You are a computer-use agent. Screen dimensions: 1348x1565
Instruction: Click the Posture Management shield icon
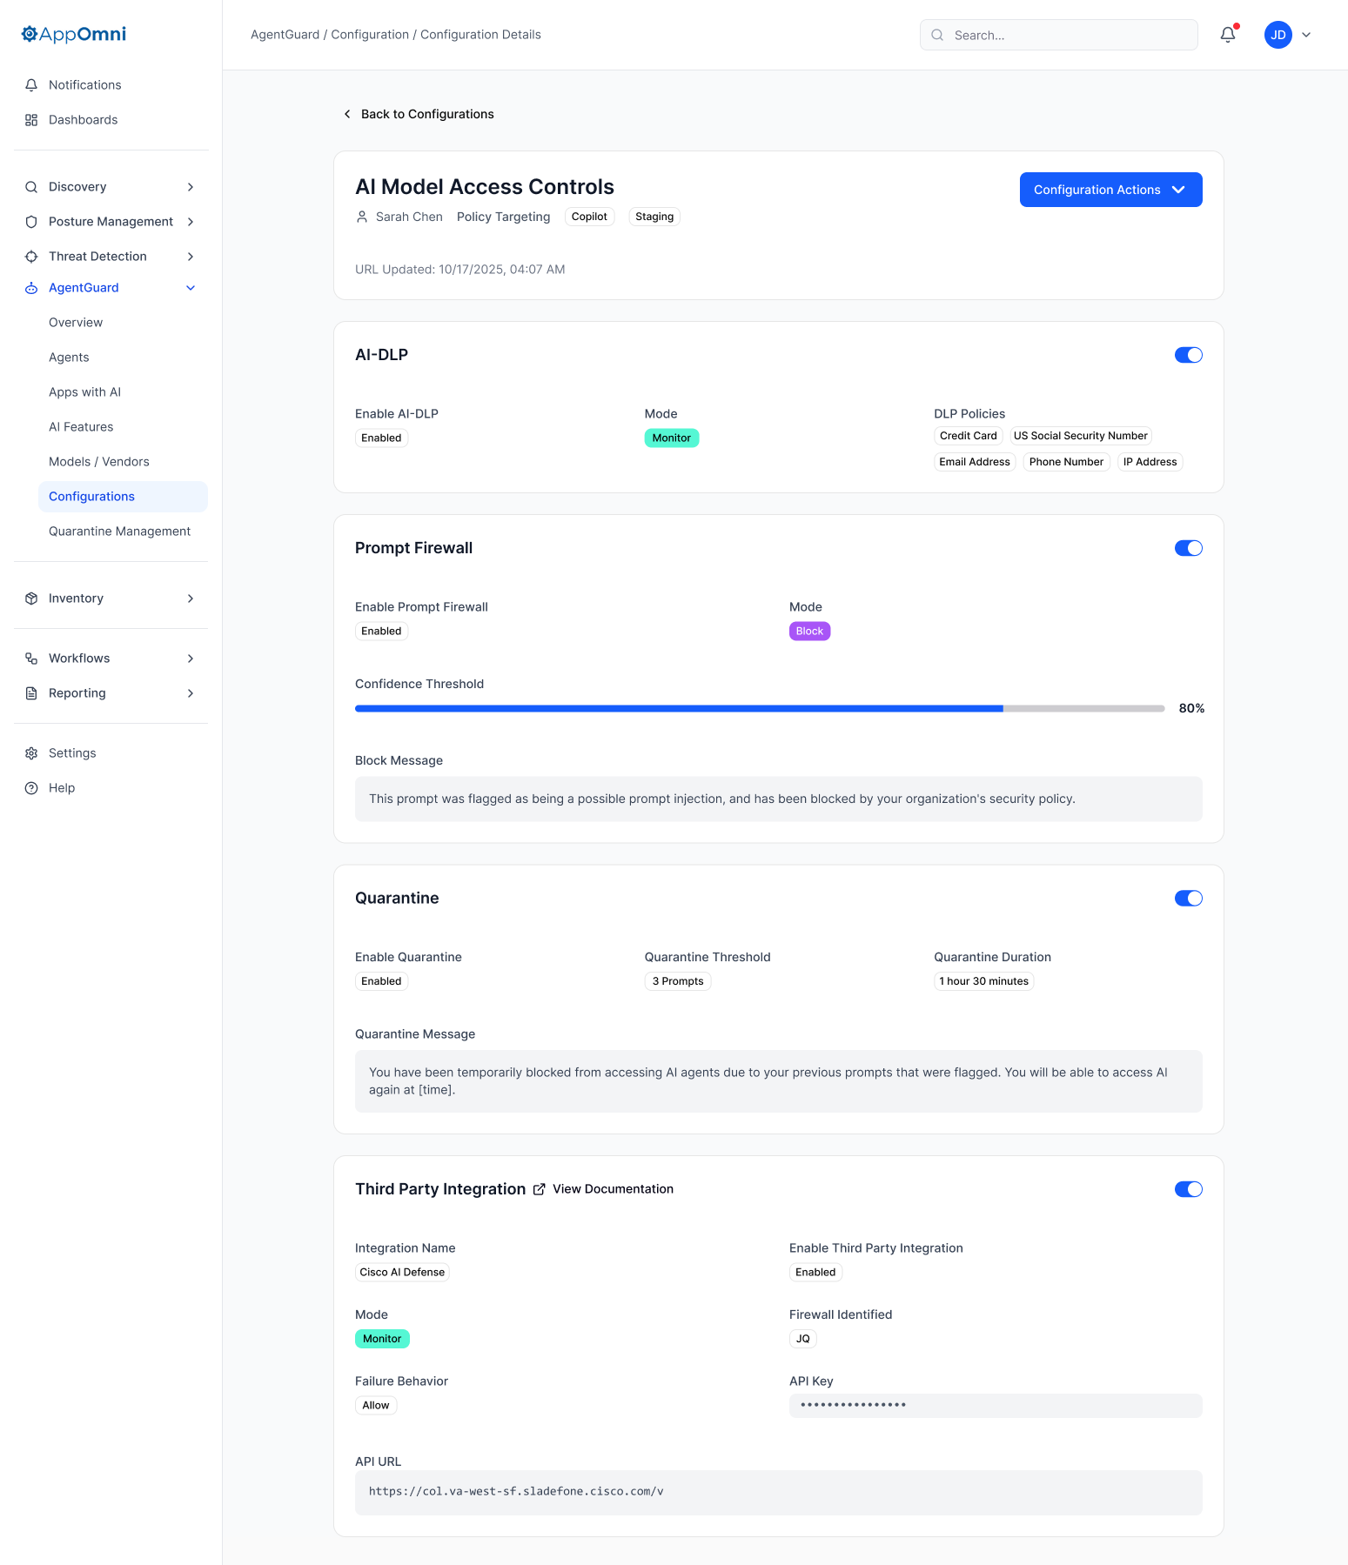(x=31, y=221)
